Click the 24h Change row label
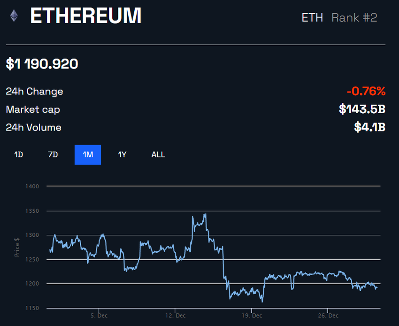The image size is (399, 326). [34, 91]
